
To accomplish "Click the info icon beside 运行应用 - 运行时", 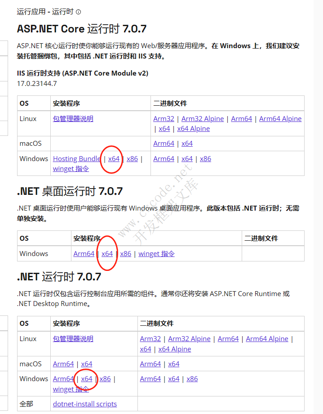I will pyautogui.click(x=78, y=12).
